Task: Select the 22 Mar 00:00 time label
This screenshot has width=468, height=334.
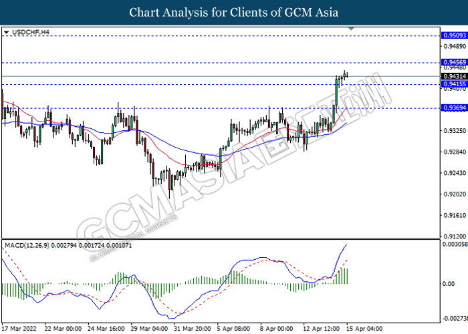Action: 63,329
